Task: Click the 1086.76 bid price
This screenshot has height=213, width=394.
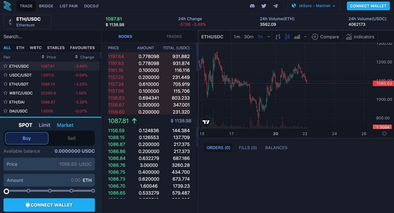Action: pyautogui.click(x=116, y=165)
